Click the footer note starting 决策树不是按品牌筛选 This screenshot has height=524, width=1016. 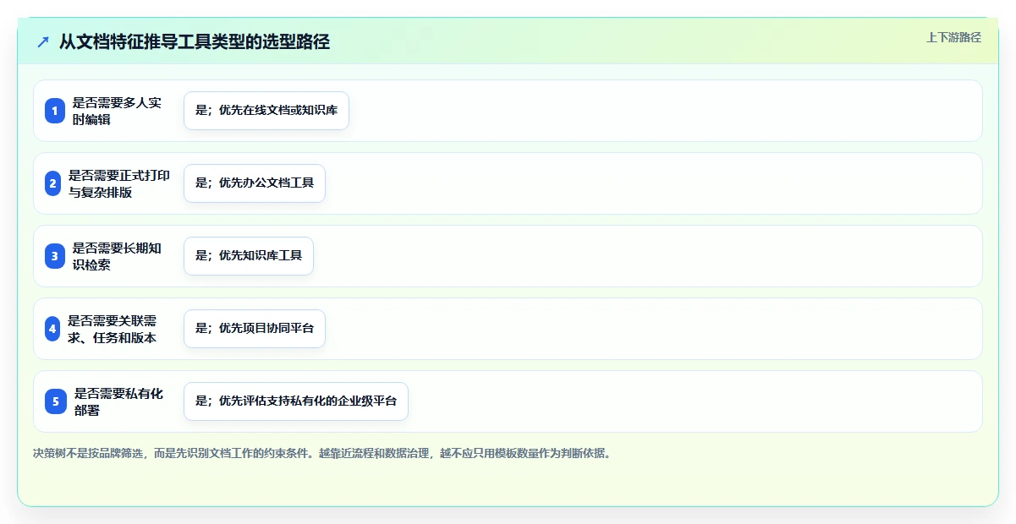(x=321, y=453)
